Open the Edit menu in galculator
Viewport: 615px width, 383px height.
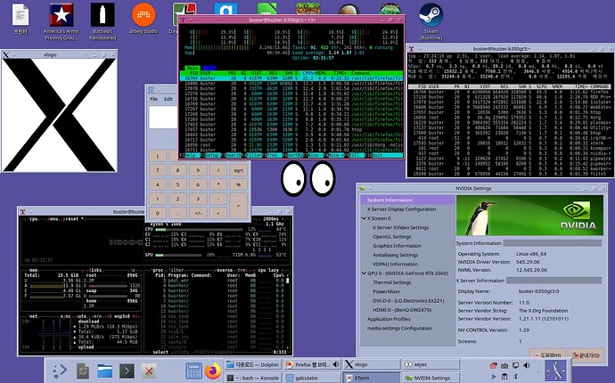[x=168, y=99]
